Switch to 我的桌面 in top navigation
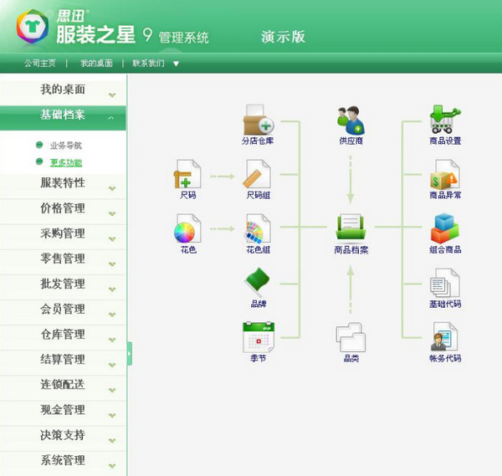The image size is (502, 476). (96, 64)
